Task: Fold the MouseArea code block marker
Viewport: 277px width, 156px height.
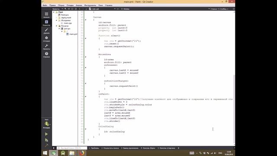Action: (x=86, y=57)
